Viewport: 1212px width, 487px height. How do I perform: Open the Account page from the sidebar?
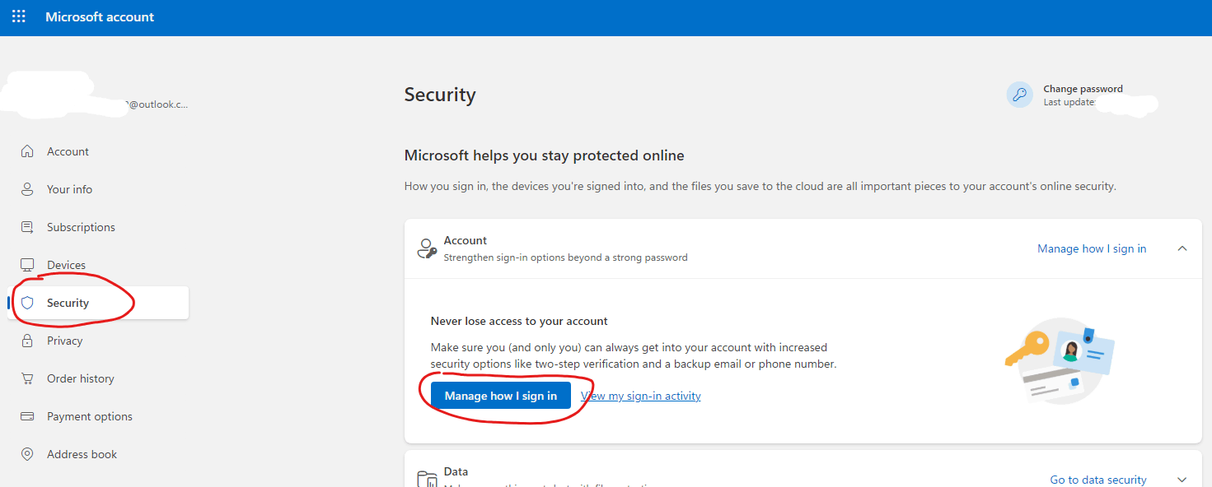[68, 151]
